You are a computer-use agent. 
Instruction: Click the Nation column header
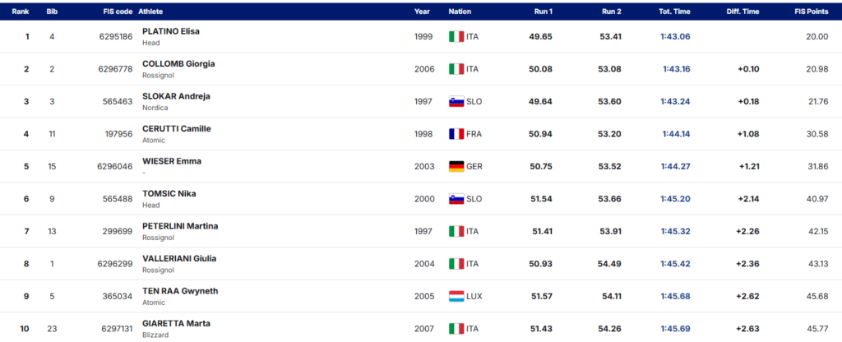coord(460,12)
